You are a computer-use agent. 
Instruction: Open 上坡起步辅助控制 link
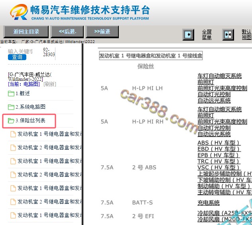[x=224, y=174]
